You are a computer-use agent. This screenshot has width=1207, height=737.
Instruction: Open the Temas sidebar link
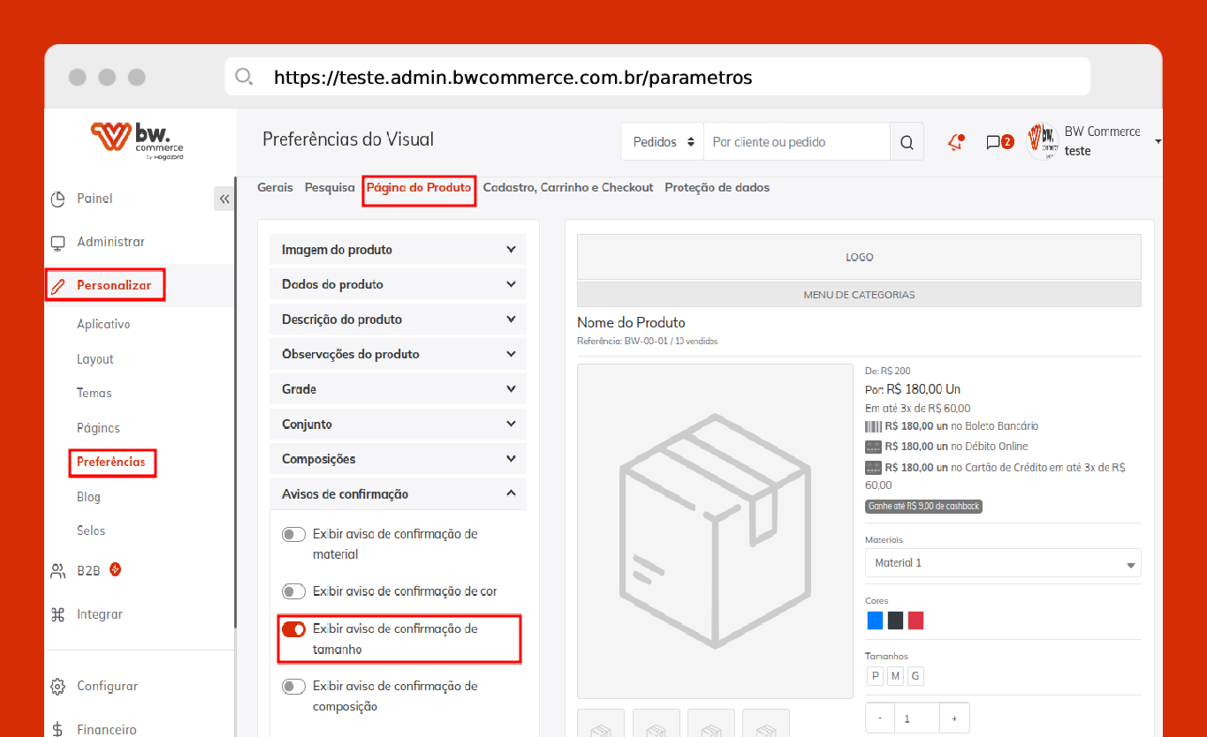coord(95,393)
